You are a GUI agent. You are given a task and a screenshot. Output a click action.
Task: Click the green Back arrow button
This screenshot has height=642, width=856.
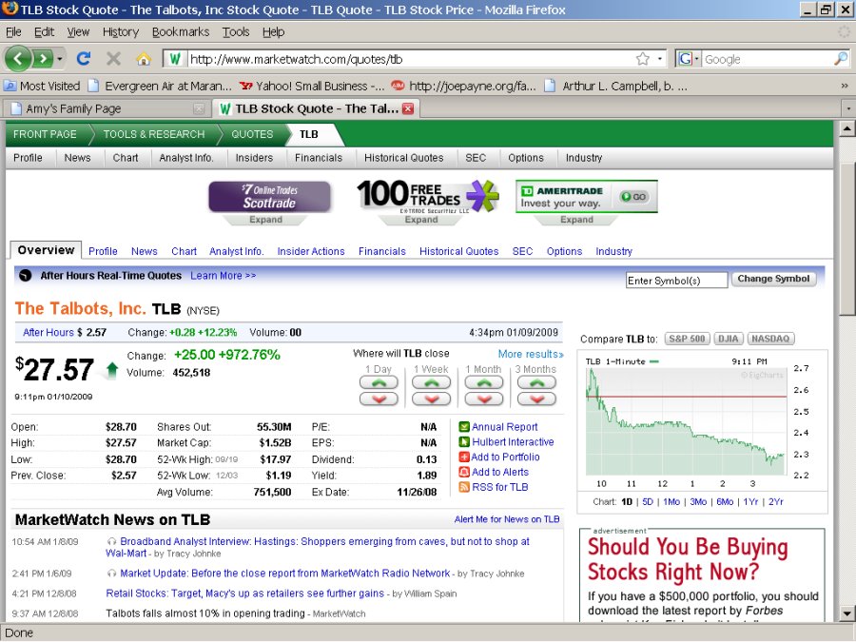17,59
